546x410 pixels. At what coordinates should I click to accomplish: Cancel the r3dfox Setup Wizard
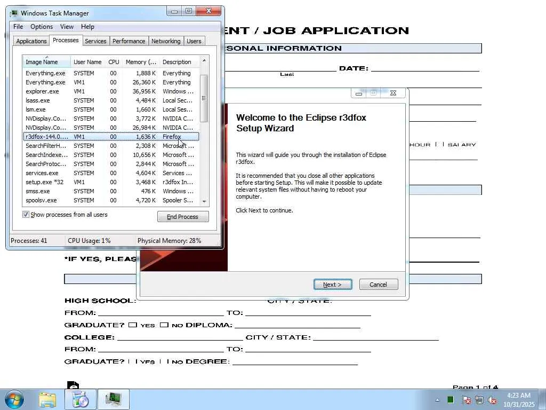[378, 285]
